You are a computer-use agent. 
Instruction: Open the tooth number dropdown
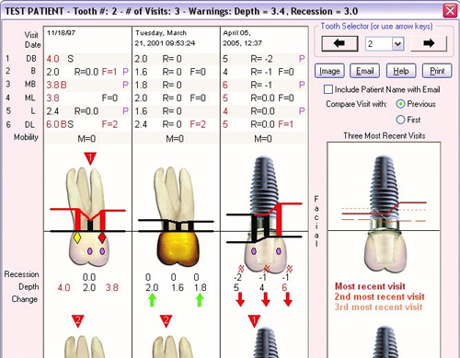(398, 44)
